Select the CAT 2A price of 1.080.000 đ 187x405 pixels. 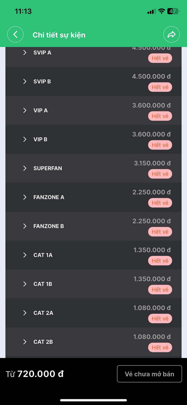click(x=152, y=308)
